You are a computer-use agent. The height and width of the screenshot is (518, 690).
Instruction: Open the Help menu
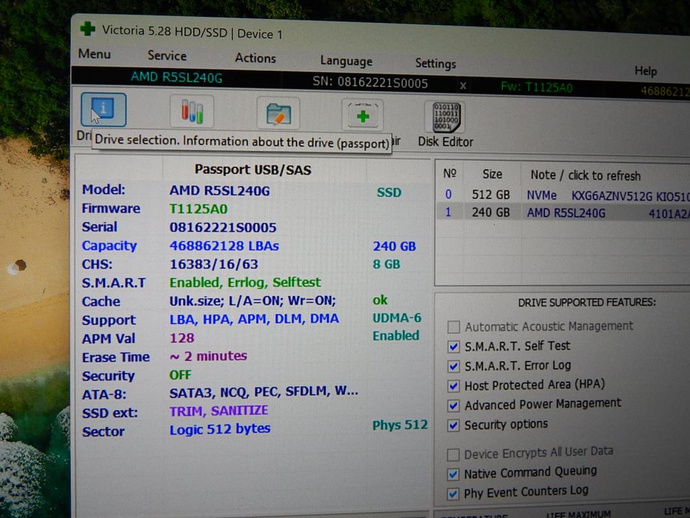click(x=646, y=70)
